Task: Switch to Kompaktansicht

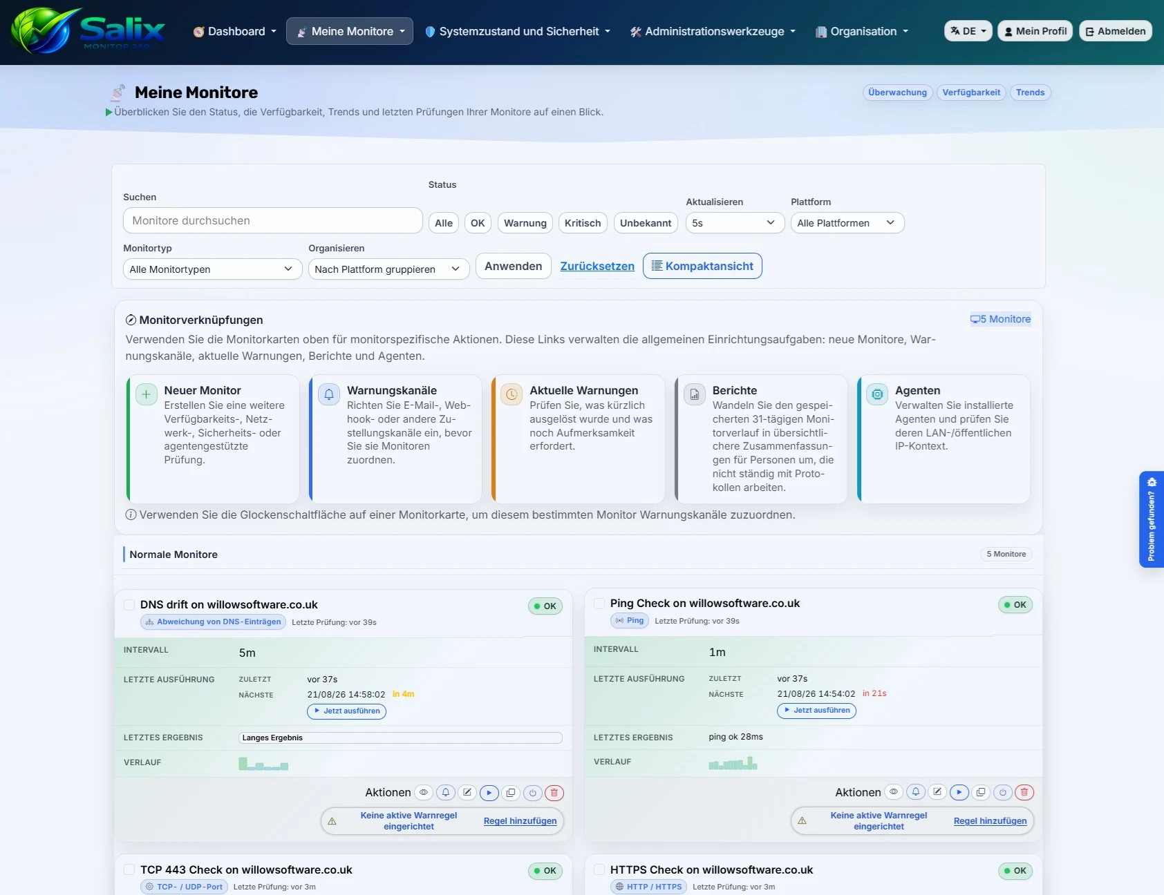Action: (702, 266)
